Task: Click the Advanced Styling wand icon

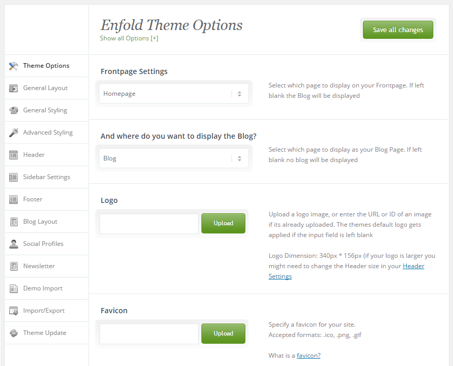Action: coord(13,133)
